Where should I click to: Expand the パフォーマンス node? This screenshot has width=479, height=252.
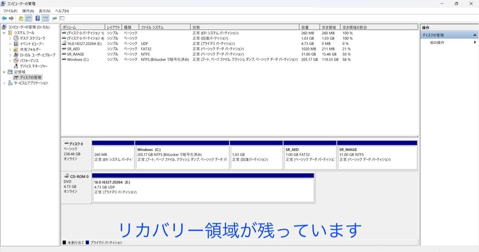10,61
